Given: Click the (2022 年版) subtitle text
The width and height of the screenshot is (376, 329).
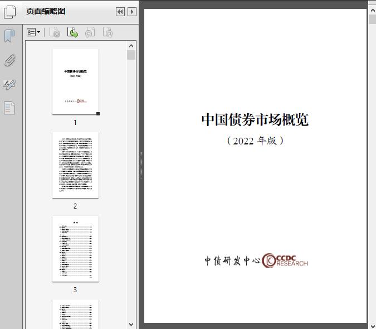Looking at the screenshot, I should pos(255,141).
